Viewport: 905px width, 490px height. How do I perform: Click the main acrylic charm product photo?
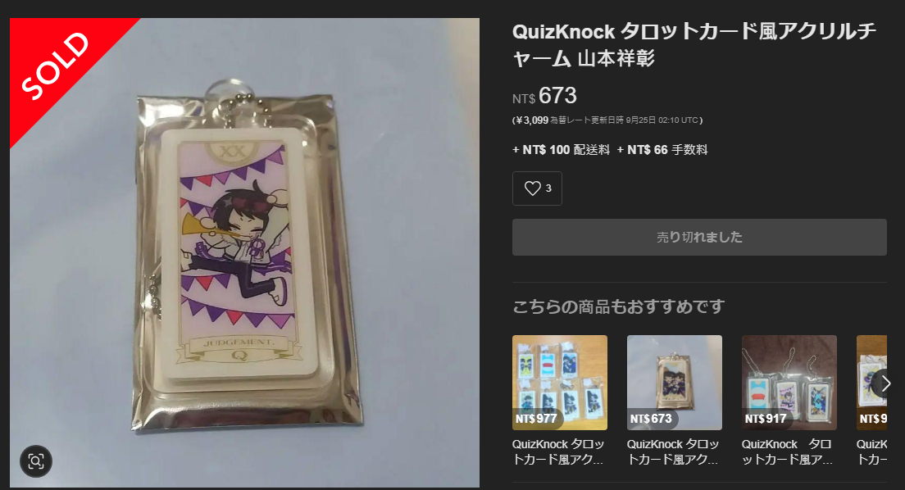pos(245,253)
